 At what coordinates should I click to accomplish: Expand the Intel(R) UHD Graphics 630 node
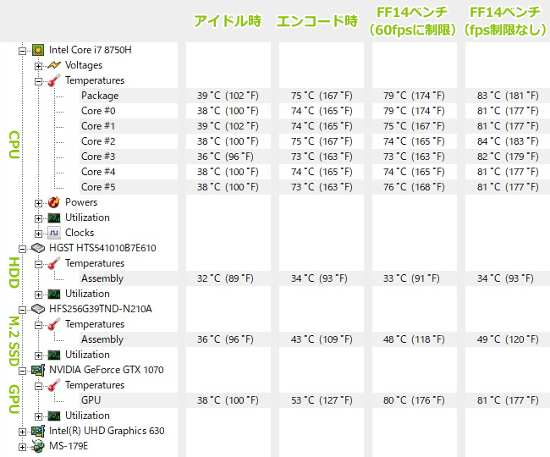pos(22,432)
